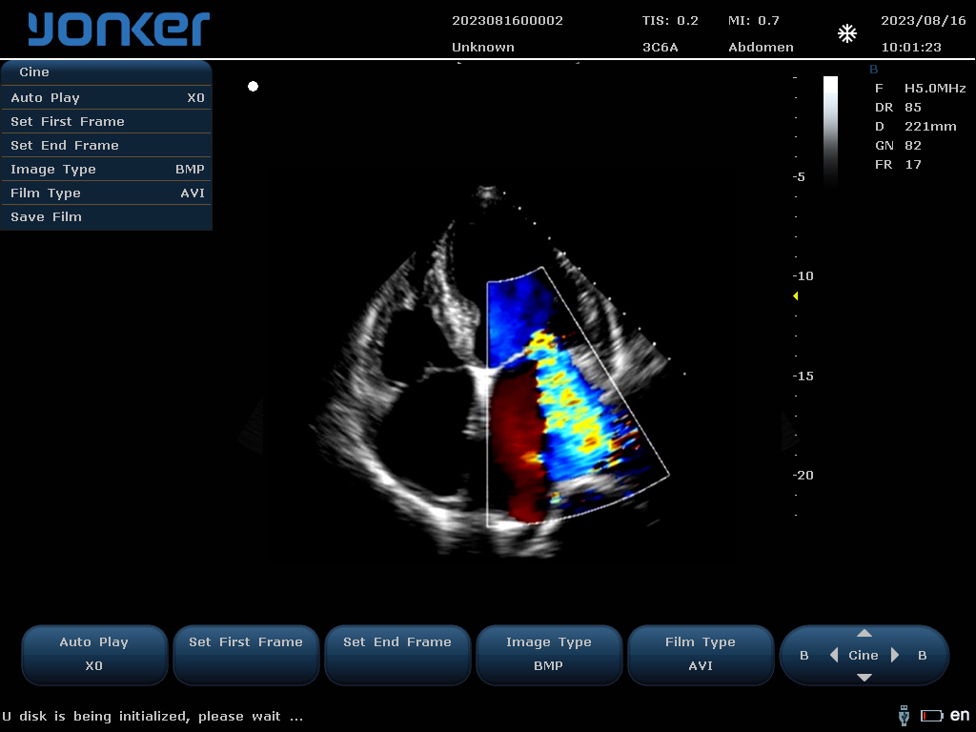This screenshot has width=976, height=732.
Task: Change Film Type AVI in the side menu
Action: click(x=107, y=193)
